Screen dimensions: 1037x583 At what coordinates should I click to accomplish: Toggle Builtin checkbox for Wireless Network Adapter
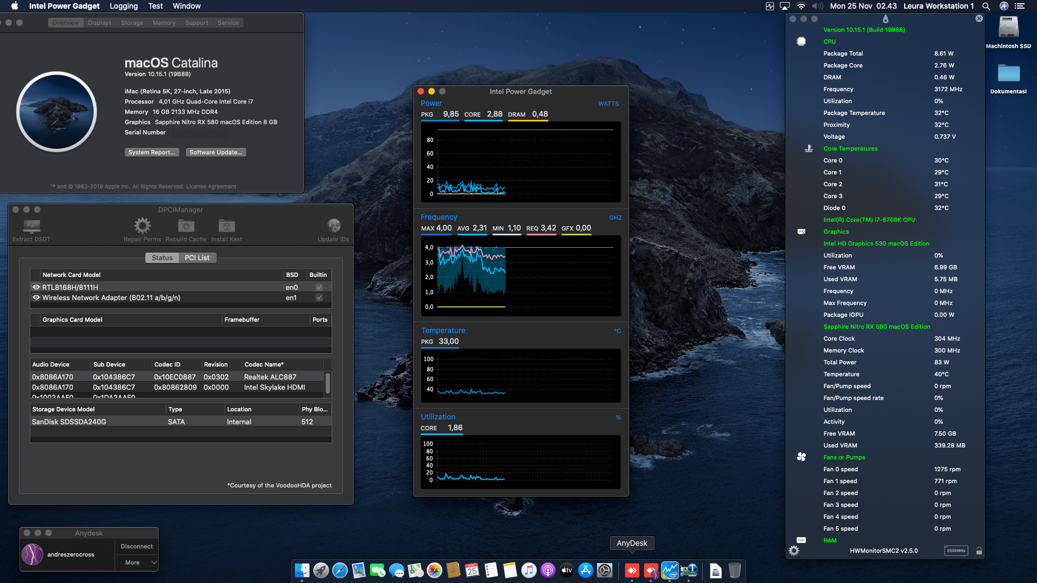point(319,297)
